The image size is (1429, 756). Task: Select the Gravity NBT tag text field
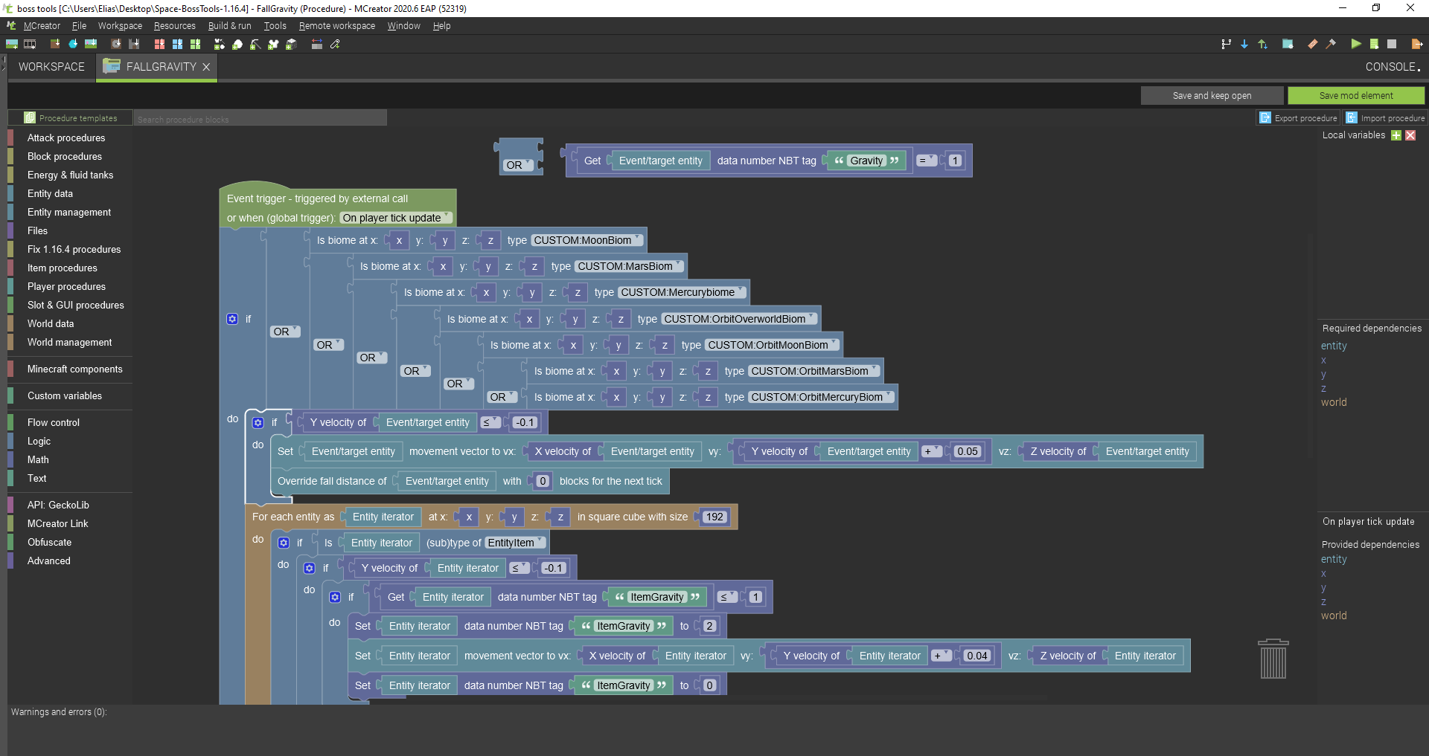coord(866,160)
